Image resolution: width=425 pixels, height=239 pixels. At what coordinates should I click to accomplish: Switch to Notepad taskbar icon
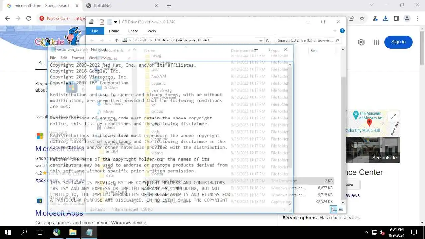point(89,232)
